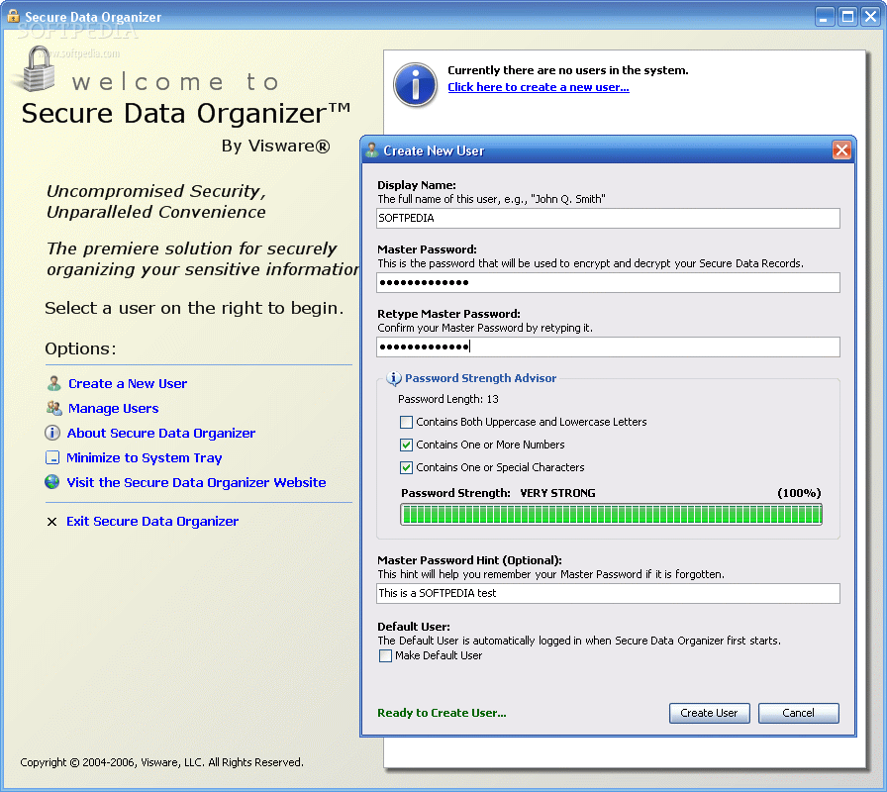Click 'Currently there are no users' message

[568, 70]
